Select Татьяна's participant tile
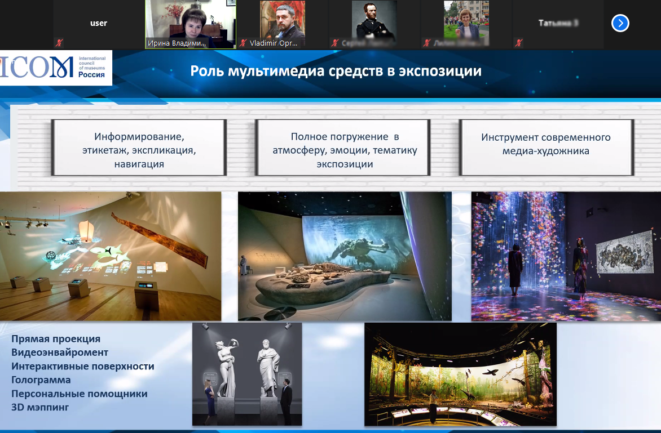661x433 pixels. tap(558, 23)
